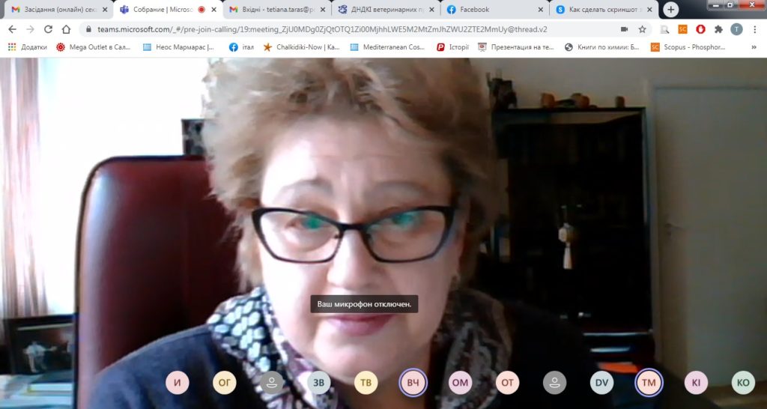767x409 pixels.
Task: Select participant avatar TM
Action: (649, 383)
